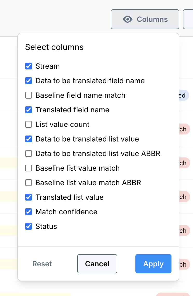Image resolution: width=193 pixels, height=296 pixels.
Task: Uncheck the Translated field name column
Action: 29,110
